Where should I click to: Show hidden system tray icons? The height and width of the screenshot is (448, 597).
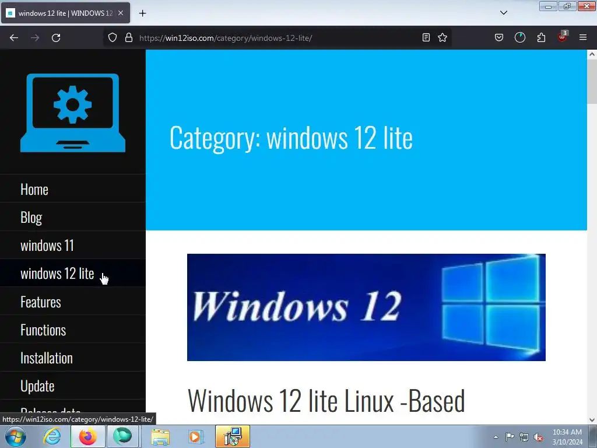(x=496, y=437)
